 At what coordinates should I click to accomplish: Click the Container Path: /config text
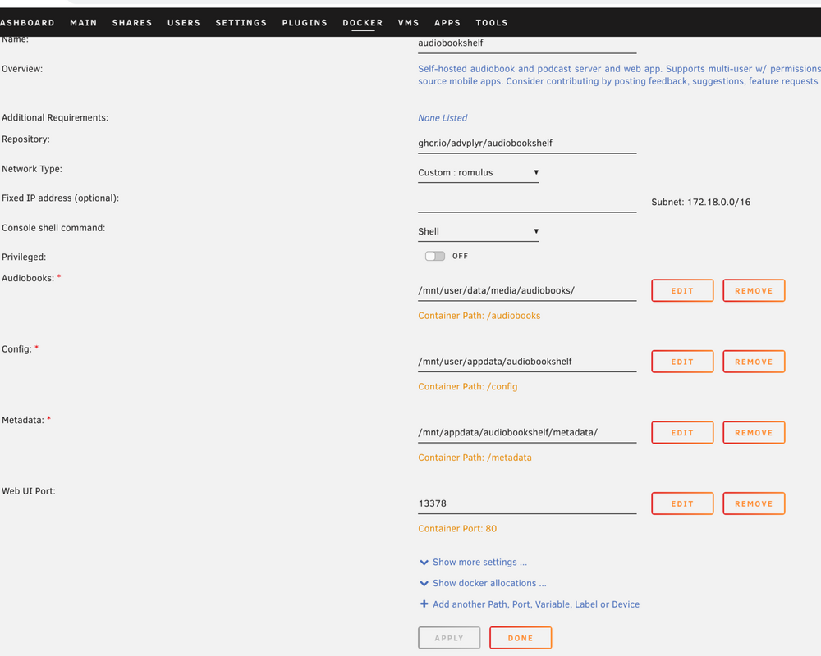[468, 386]
